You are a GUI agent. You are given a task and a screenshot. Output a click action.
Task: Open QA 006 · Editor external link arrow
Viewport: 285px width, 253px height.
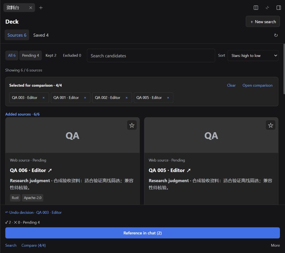[50, 170]
